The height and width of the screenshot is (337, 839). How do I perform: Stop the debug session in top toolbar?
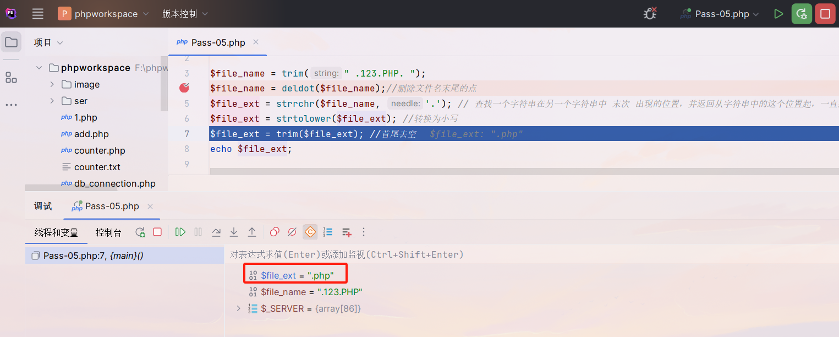coord(825,14)
